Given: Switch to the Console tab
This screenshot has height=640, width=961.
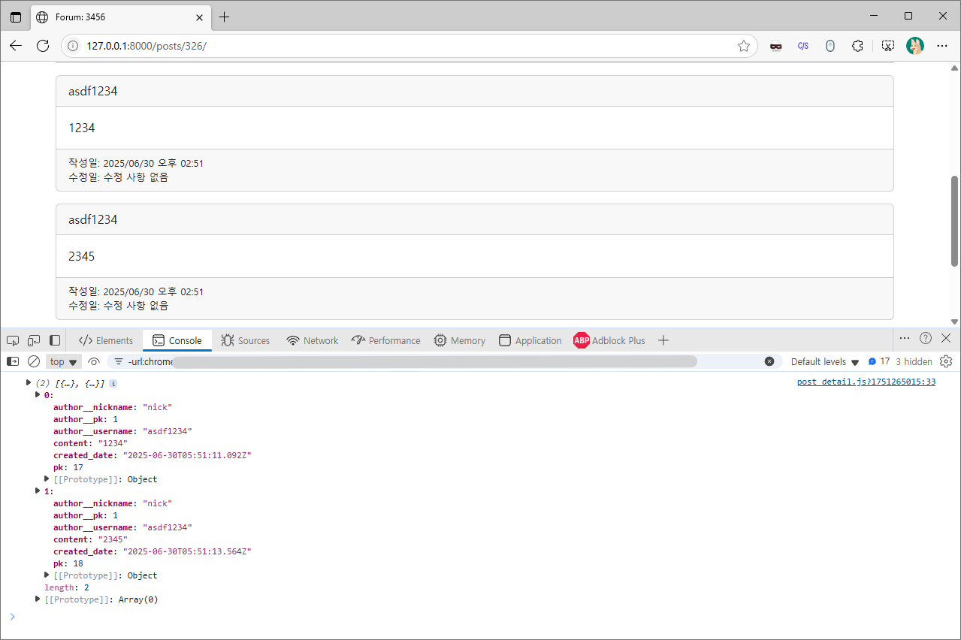Looking at the screenshot, I should tap(177, 340).
